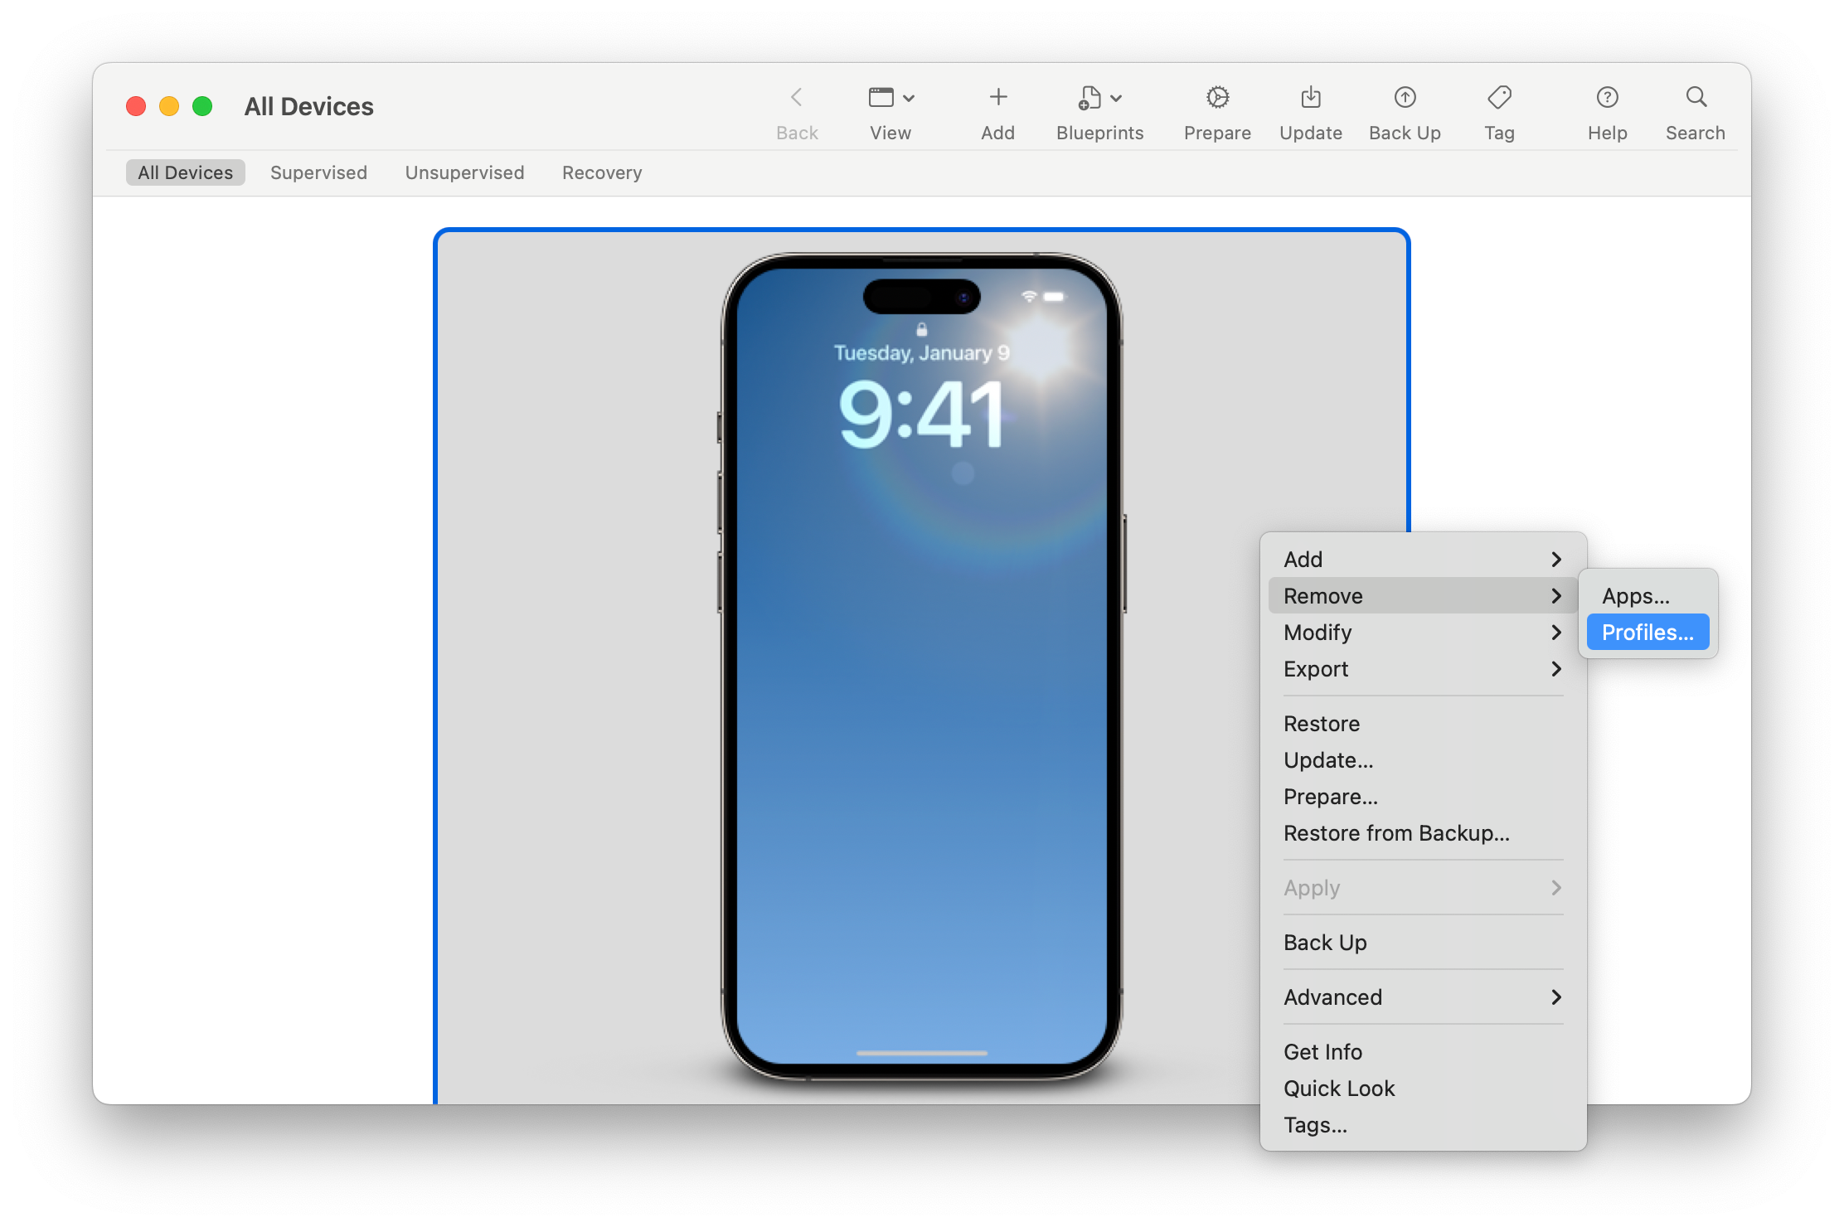Click the chevron beside Advanced menu item
This screenshot has height=1227, width=1844.
click(1556, 997)
